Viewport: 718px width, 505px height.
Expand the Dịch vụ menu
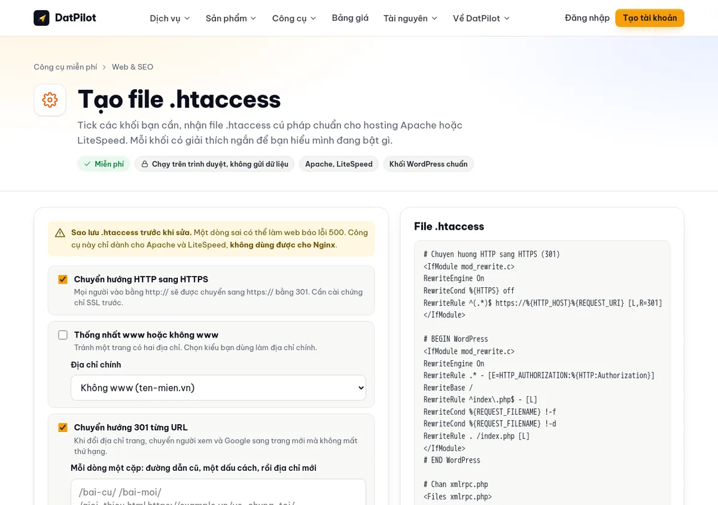pyautogui.click(x=170, y=18)
